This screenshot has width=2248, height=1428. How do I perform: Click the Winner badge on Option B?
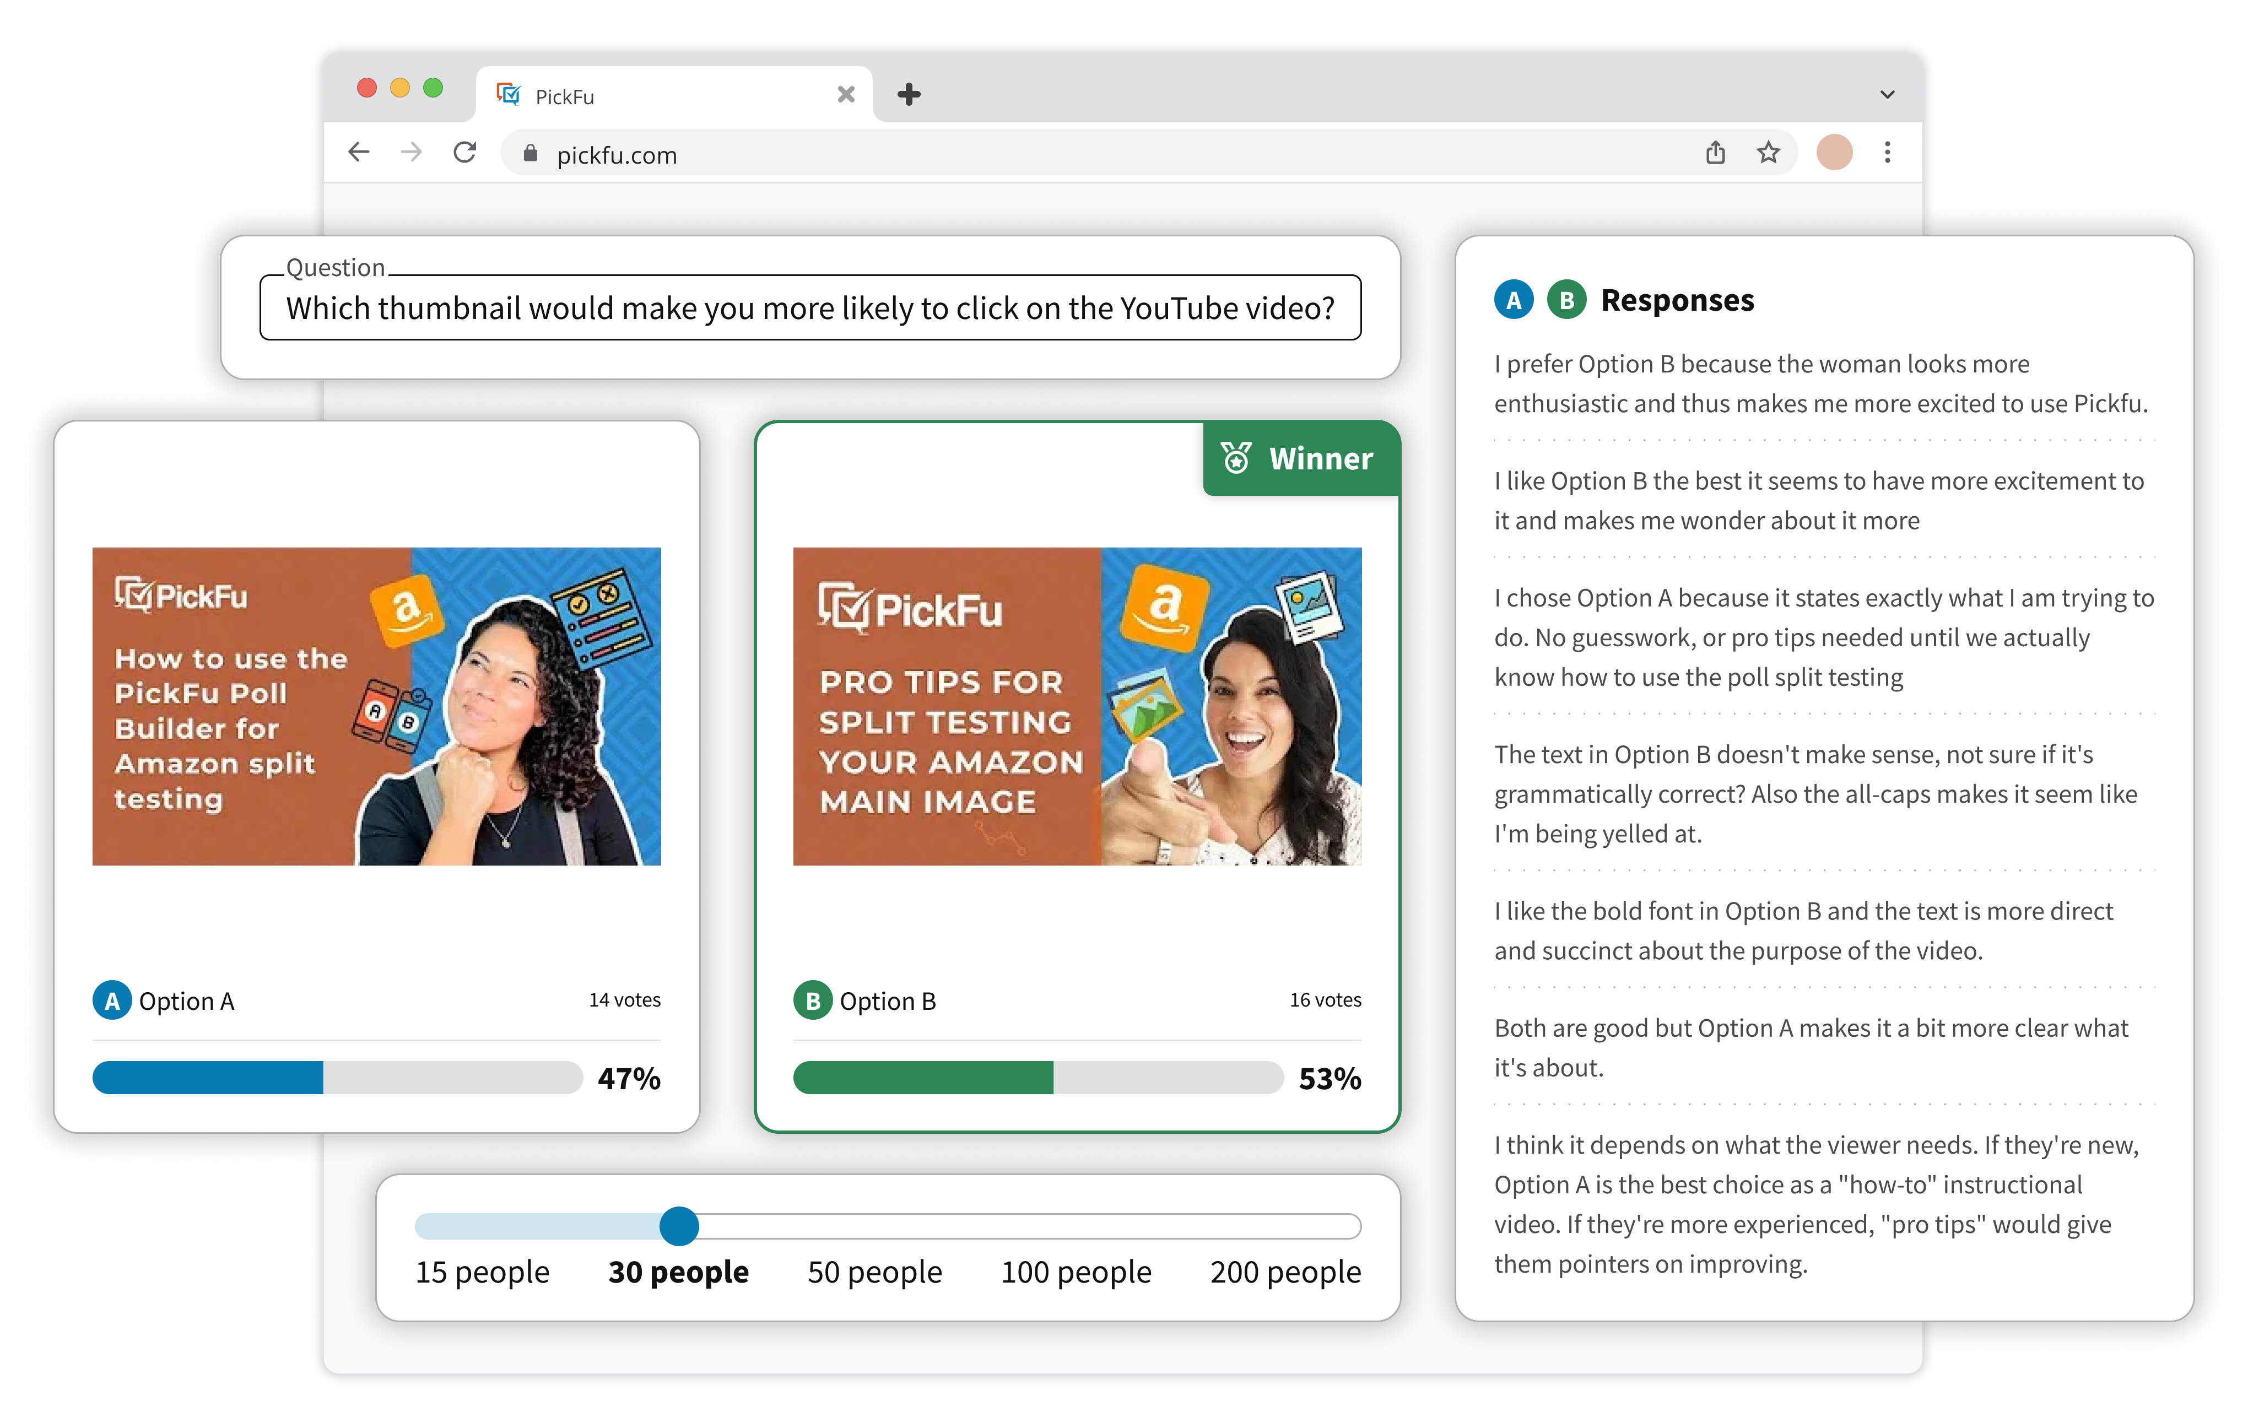coord(1300,458)
